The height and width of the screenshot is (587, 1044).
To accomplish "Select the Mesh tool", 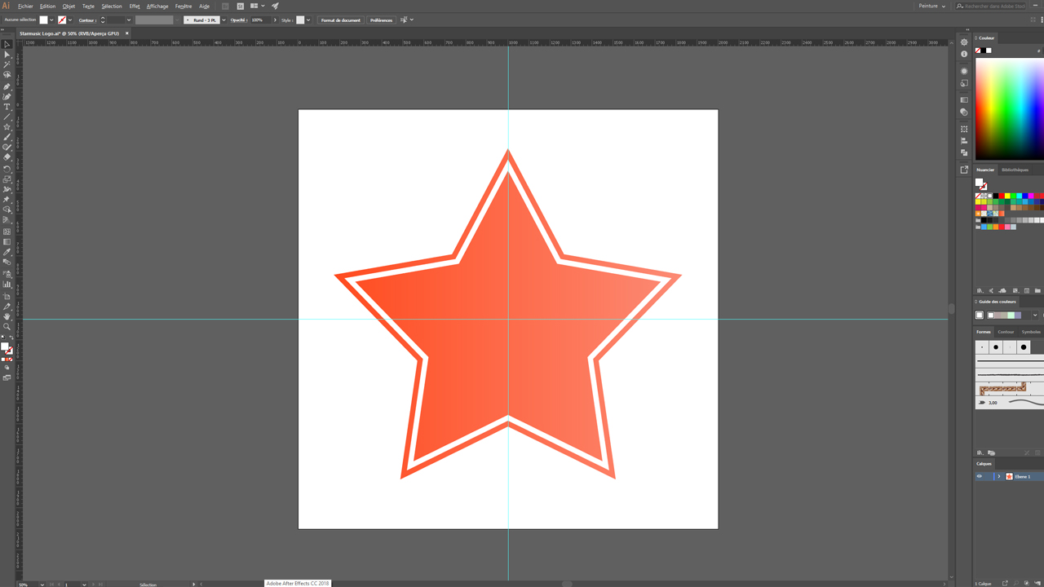I will pyautogui.click(x=7, y=232).
